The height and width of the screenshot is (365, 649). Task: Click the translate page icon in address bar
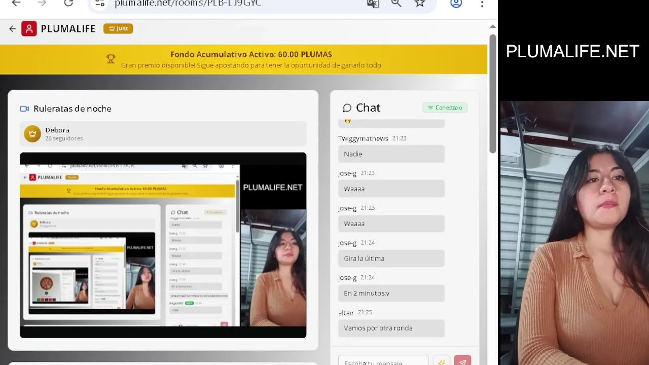(x=373, y=4)
